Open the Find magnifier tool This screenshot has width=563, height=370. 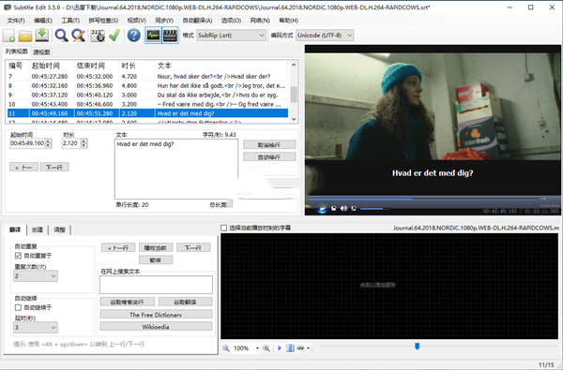coord(61,36)
